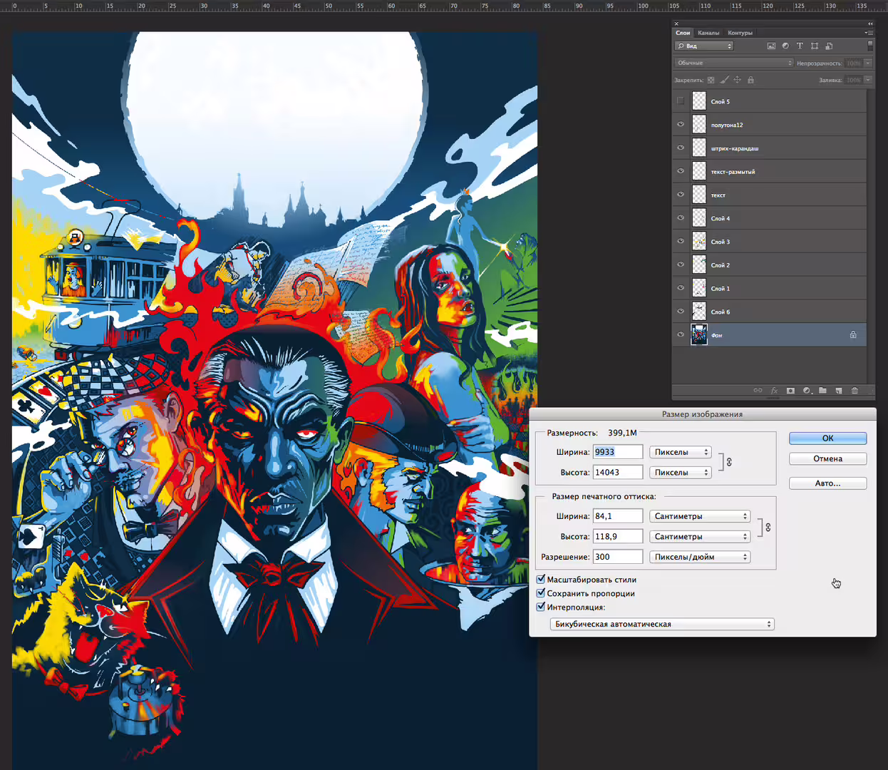Open the Заливка fill arrow
Screen dimensions: 888x770
click(x=868, y=80)
